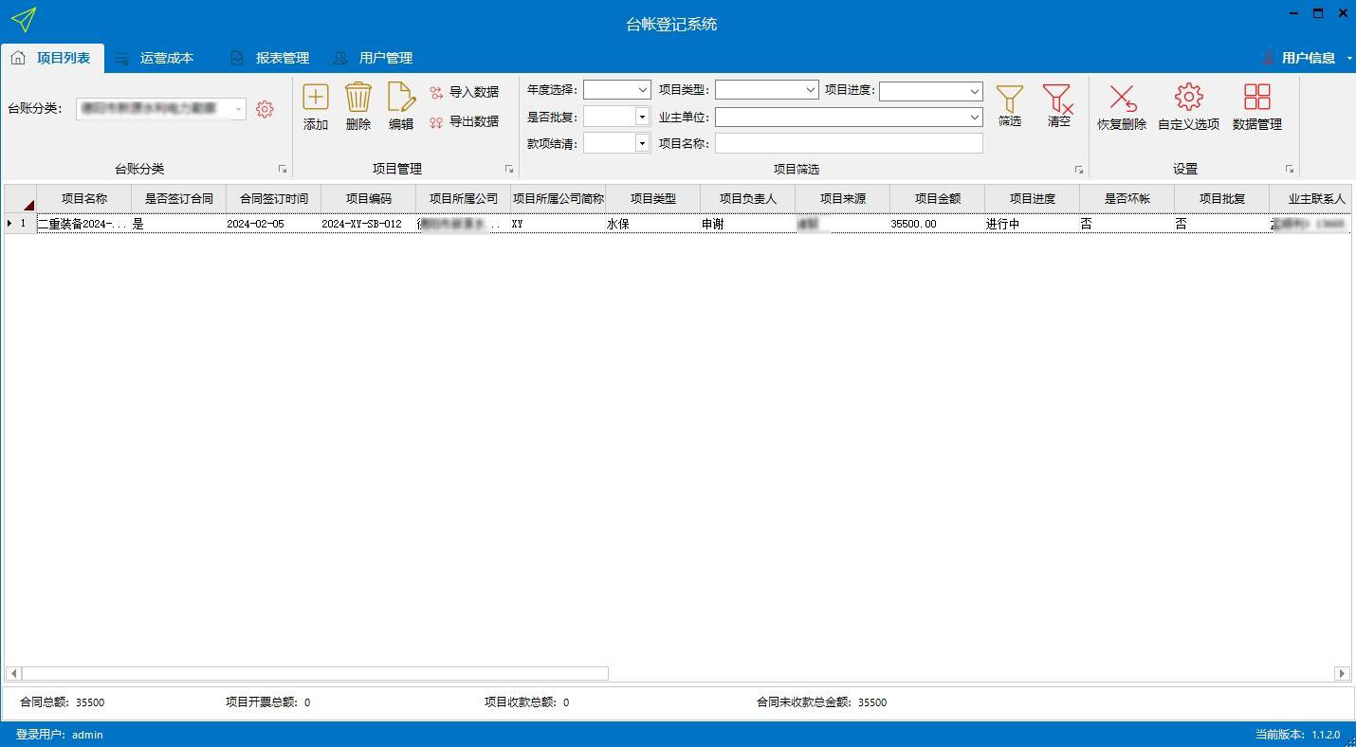Open the 用户信息 dropdown arrow
Screen dimensions: 1356x747
coord(1348,59)
